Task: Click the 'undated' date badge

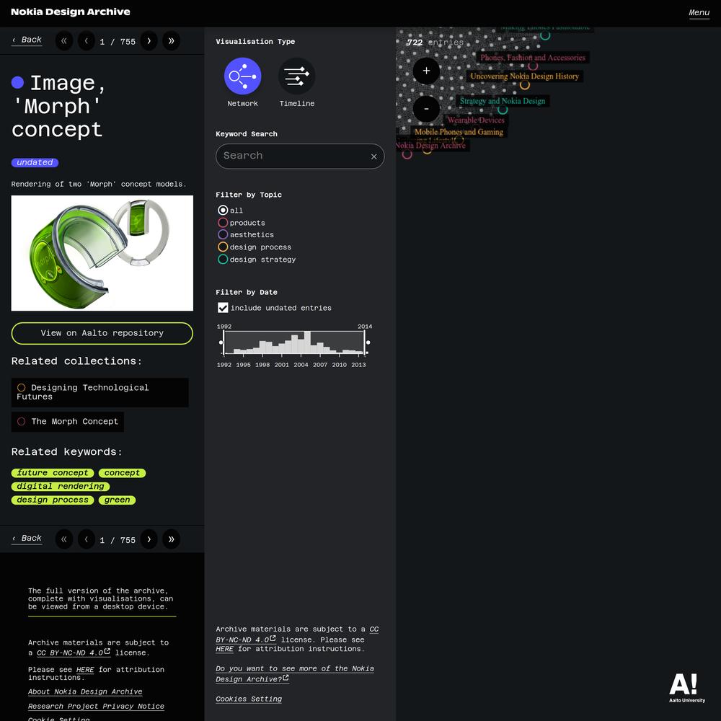Action: tap(35, 163)
